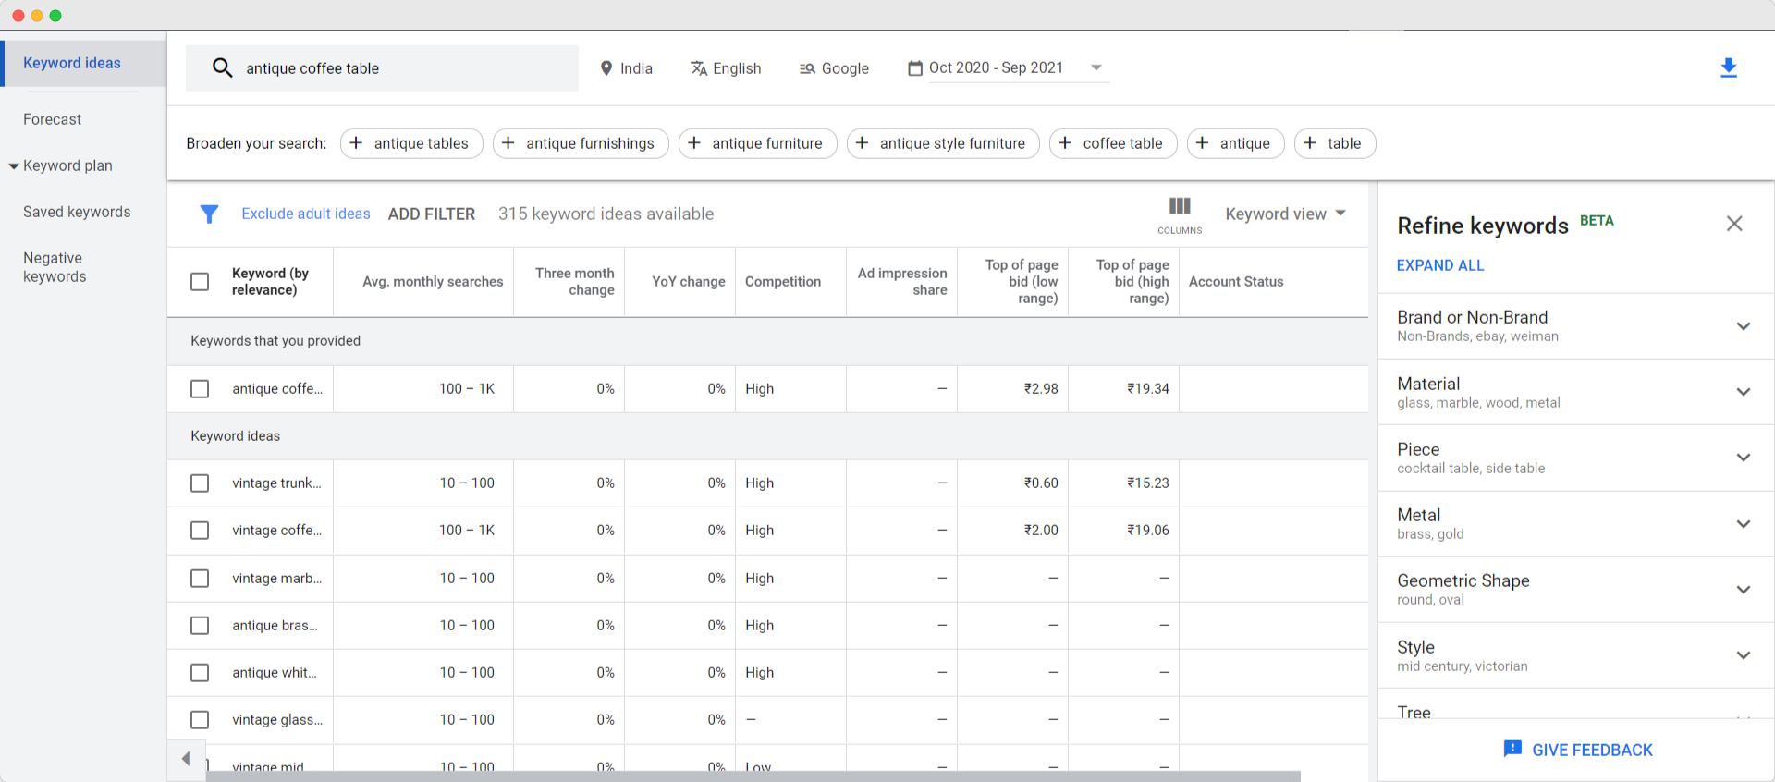Add 'coffee table' suggestion chip
This screenshot has width=1775, height=782.
pos(1113,143)
